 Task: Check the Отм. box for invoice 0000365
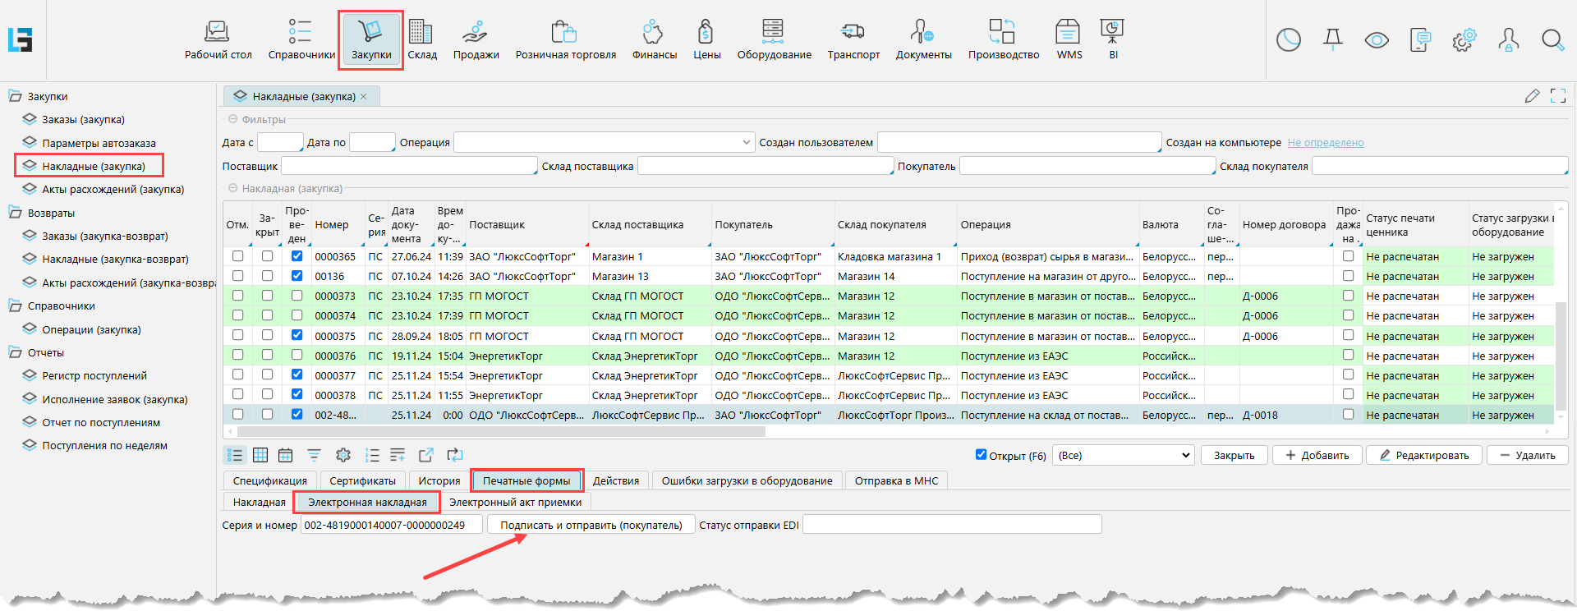(x=238, y=256)
